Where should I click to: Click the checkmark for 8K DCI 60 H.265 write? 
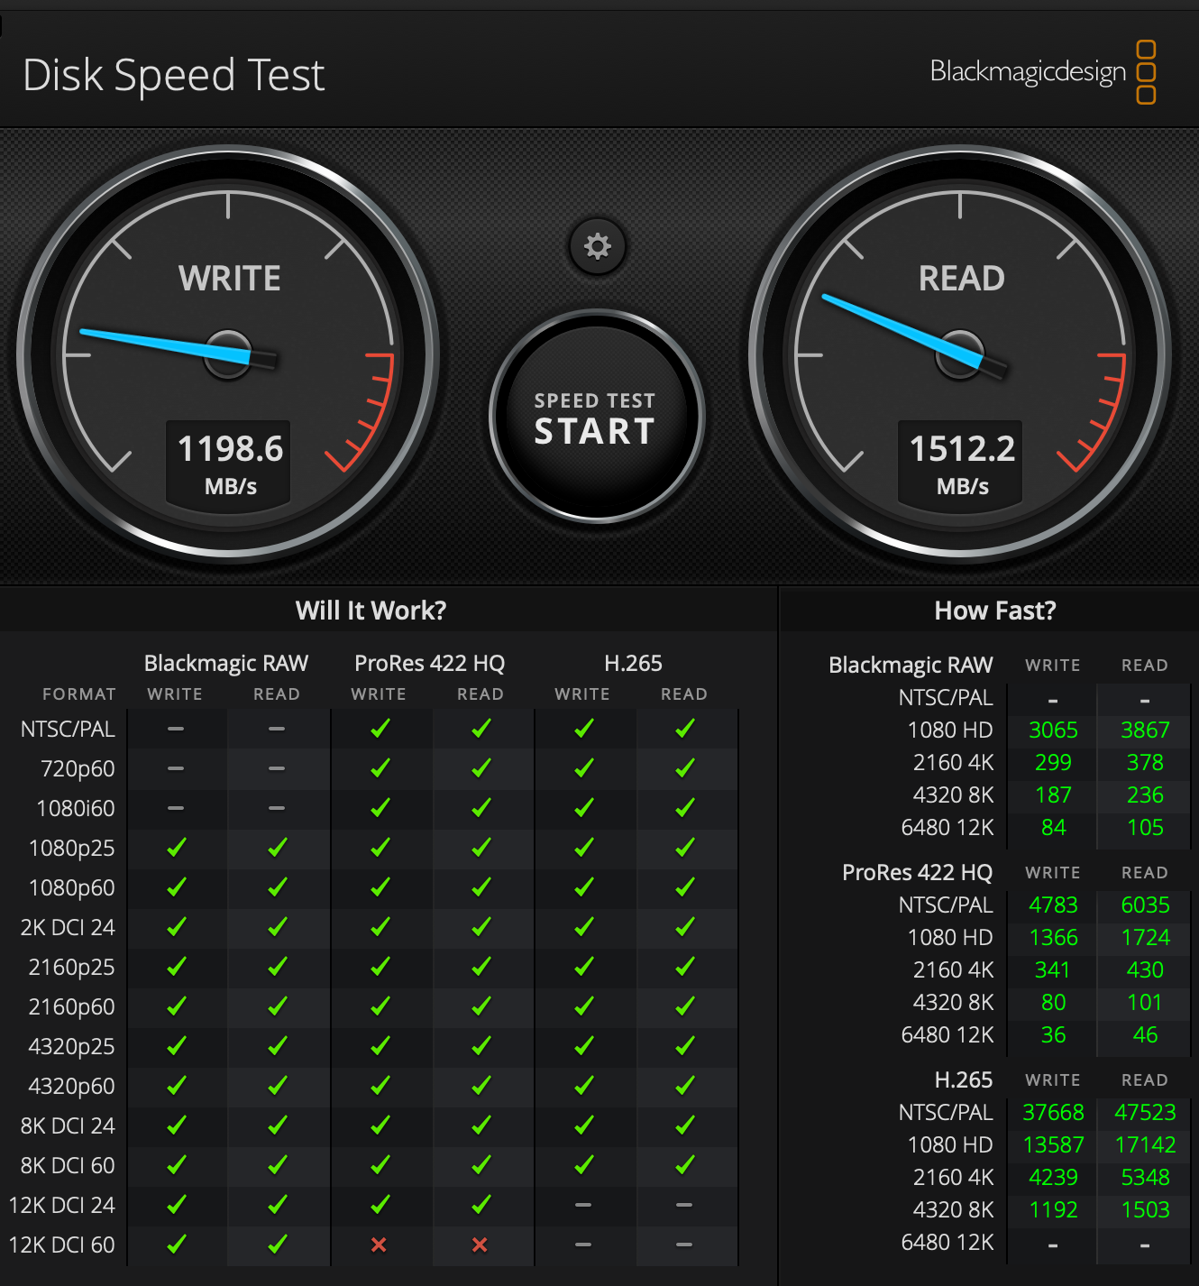click(583, 1164)
